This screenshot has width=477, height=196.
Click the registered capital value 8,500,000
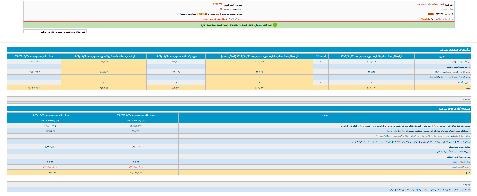point(218,5)
